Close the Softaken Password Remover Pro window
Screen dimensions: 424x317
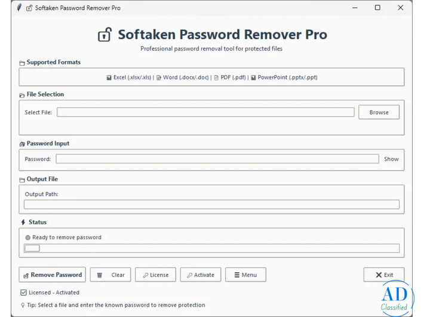coord(401,8)
